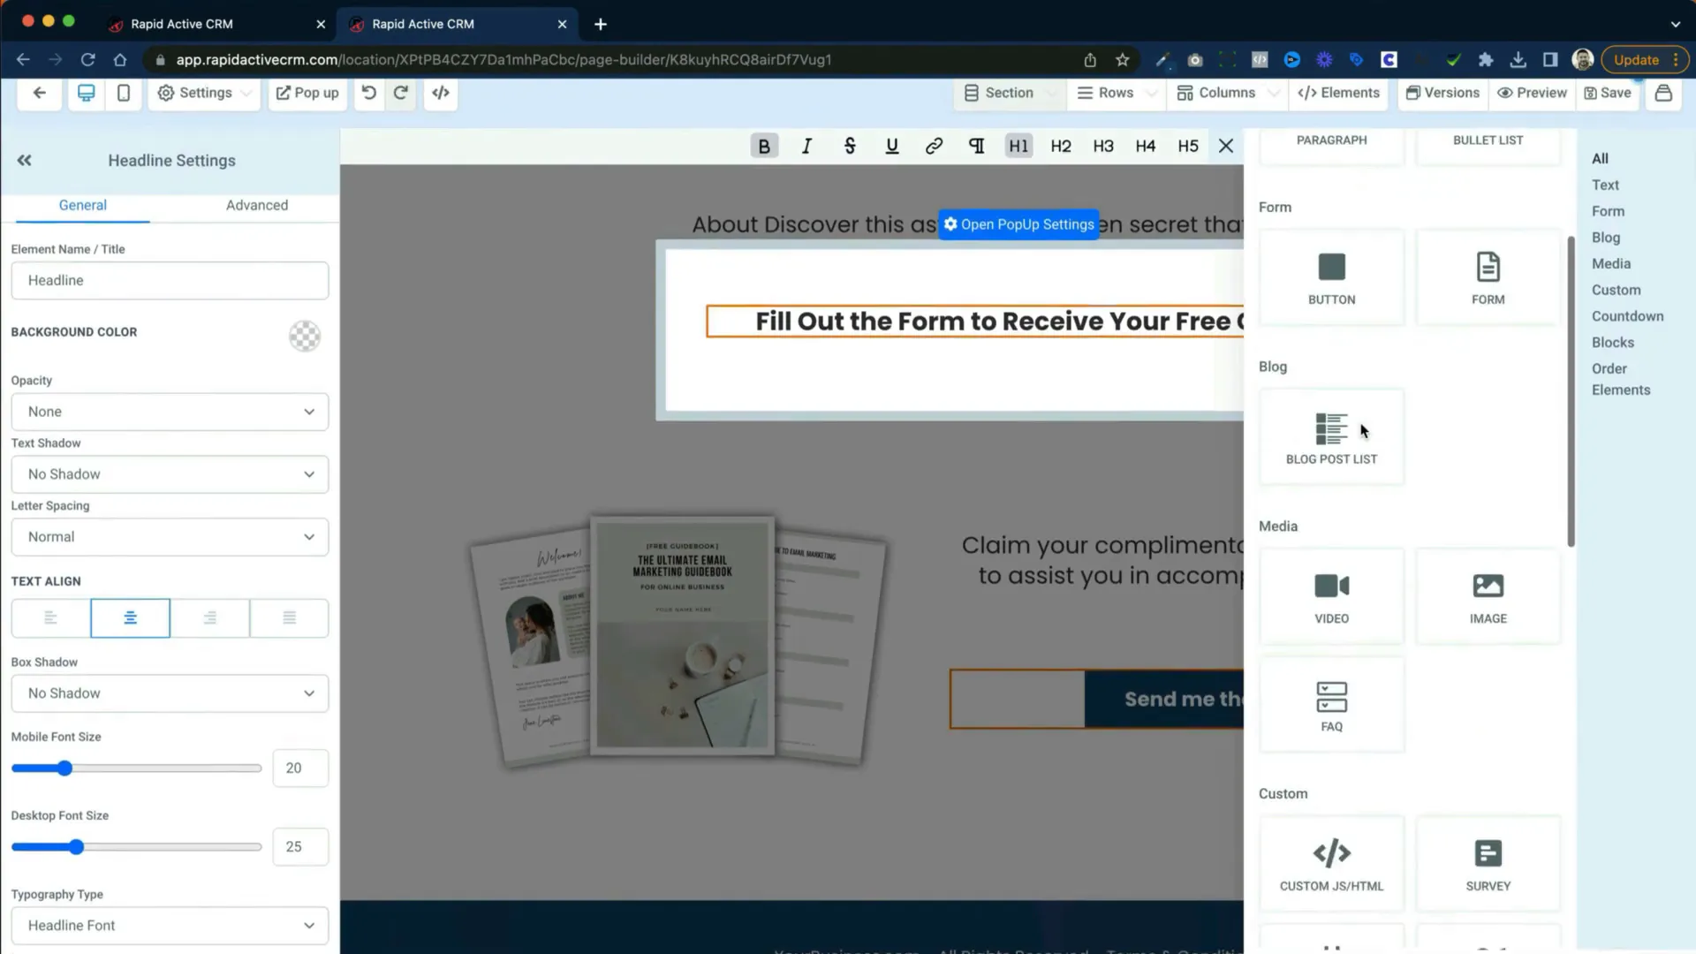The width and height of the screenshot is (1696, 954).
Task: Add an Image element
Action: 1488,597
